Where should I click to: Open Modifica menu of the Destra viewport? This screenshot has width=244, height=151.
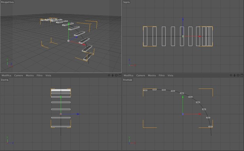(x=6, y=75)
